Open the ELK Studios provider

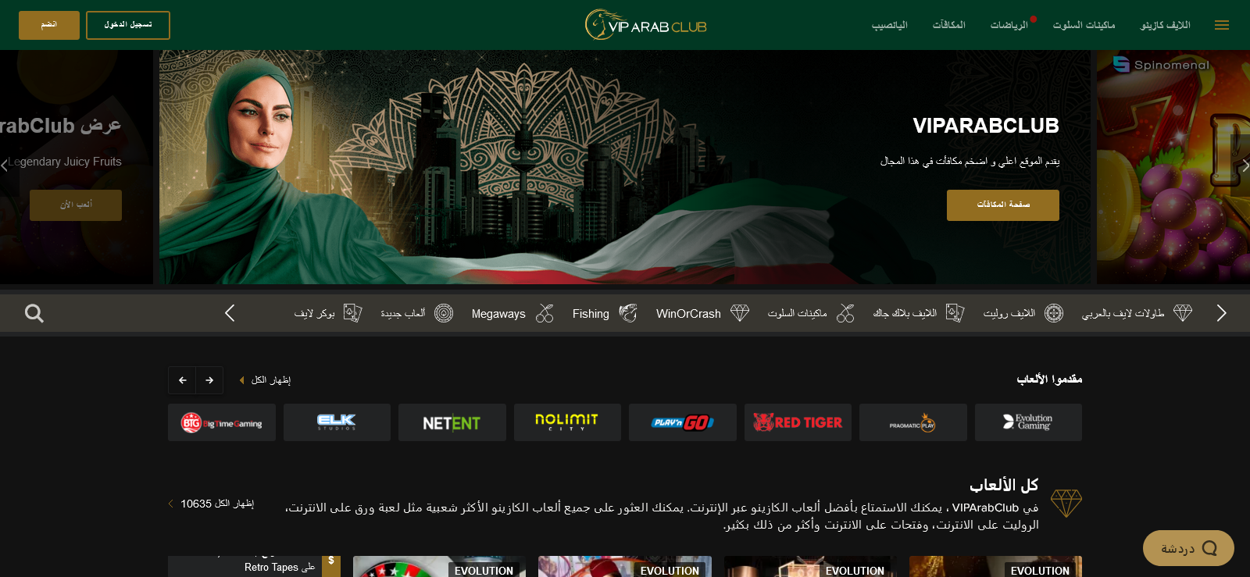pyautogui.click(x=337, y=422)
